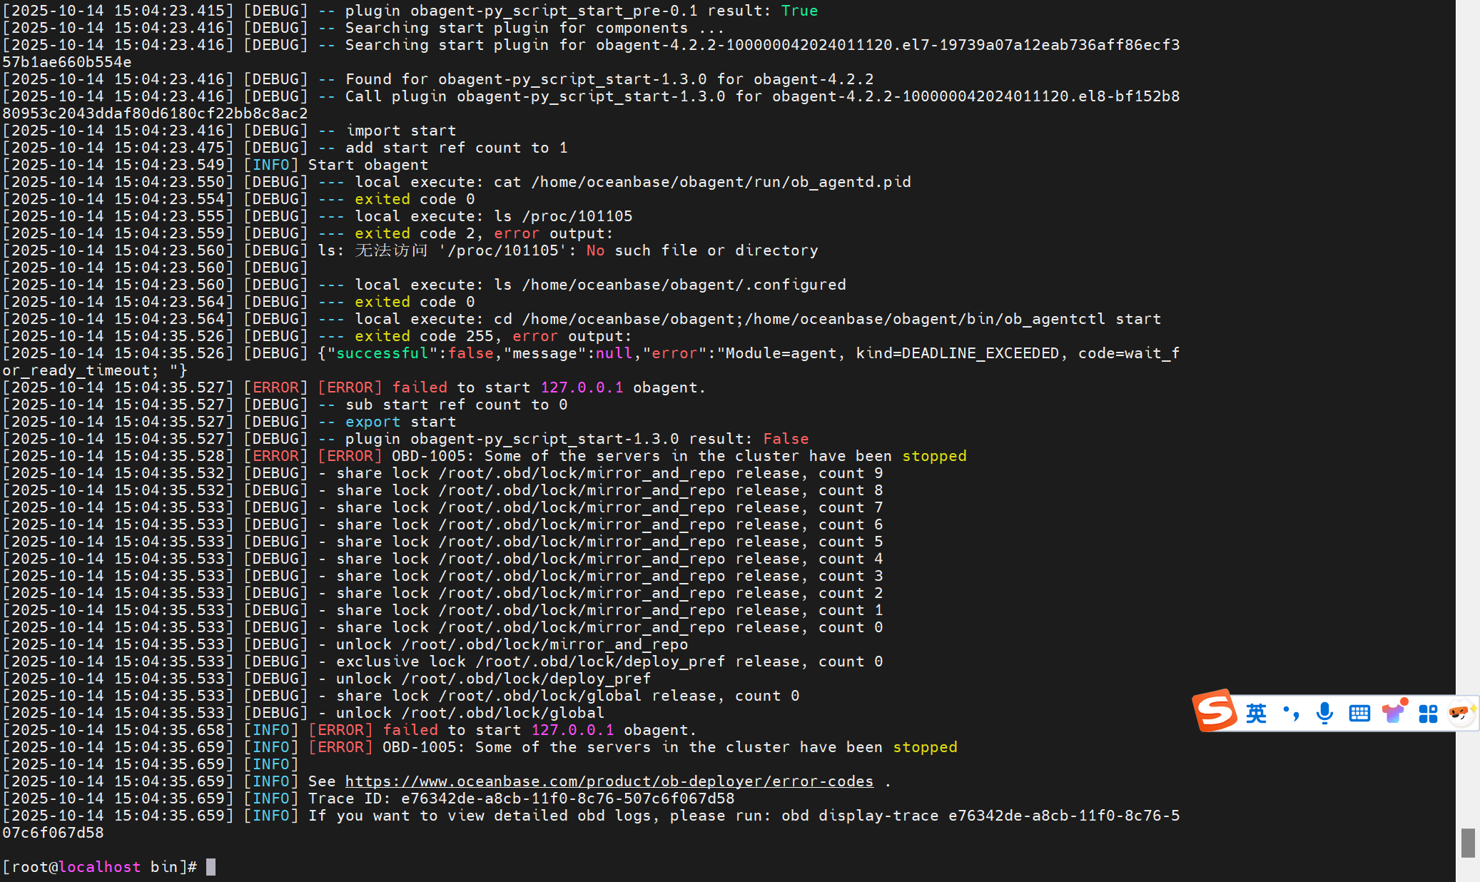The height and width of the screenshot is (882, 1480).
Task: Open the IME toolbox four-squares icon
Action: coord(1428,713)
